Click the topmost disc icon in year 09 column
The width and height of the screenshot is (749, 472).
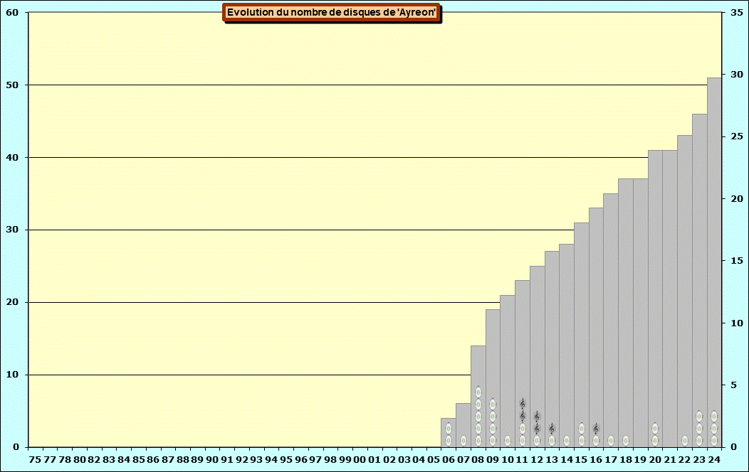click(x=493, y=404)
